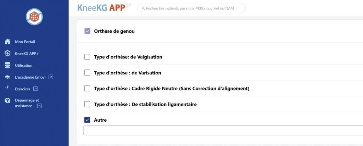Click the Mon Portail home icon

[x=7, y=42]
